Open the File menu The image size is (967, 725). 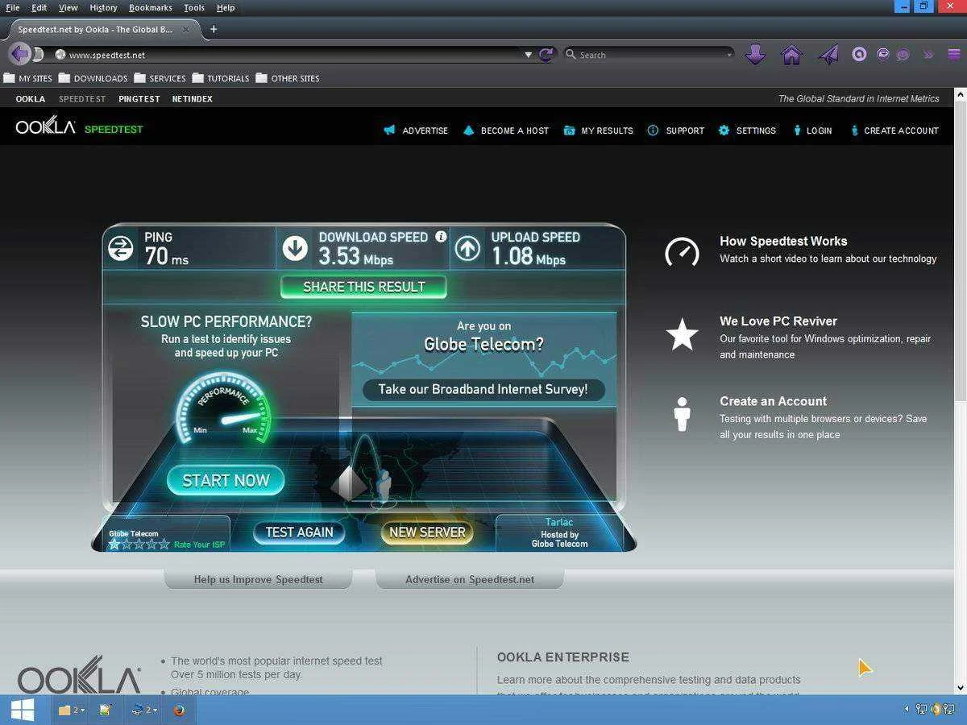[12, 7]
